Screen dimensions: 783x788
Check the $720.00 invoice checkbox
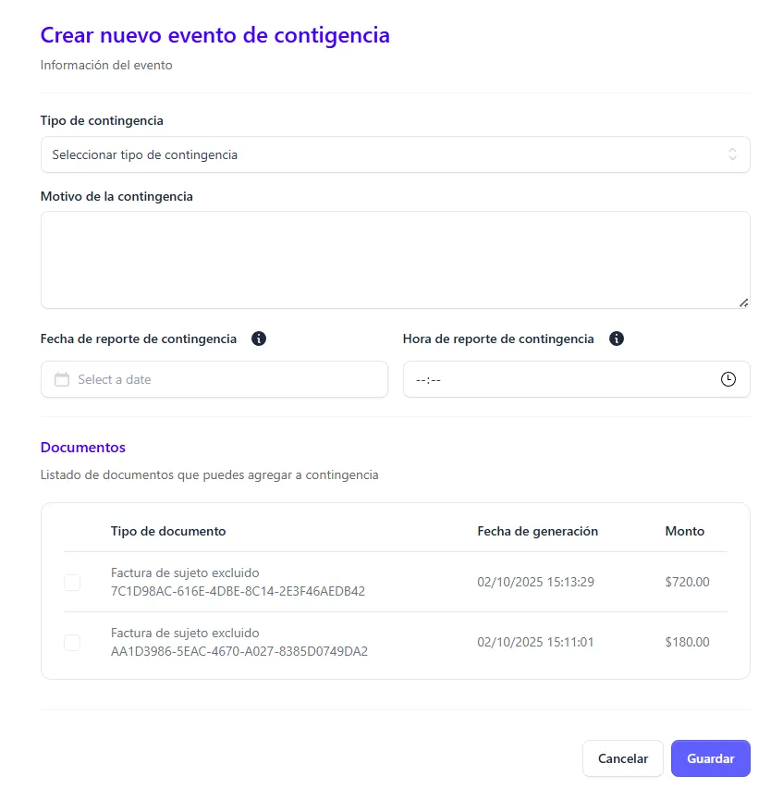pyautogui.click(x=72, y=582)
